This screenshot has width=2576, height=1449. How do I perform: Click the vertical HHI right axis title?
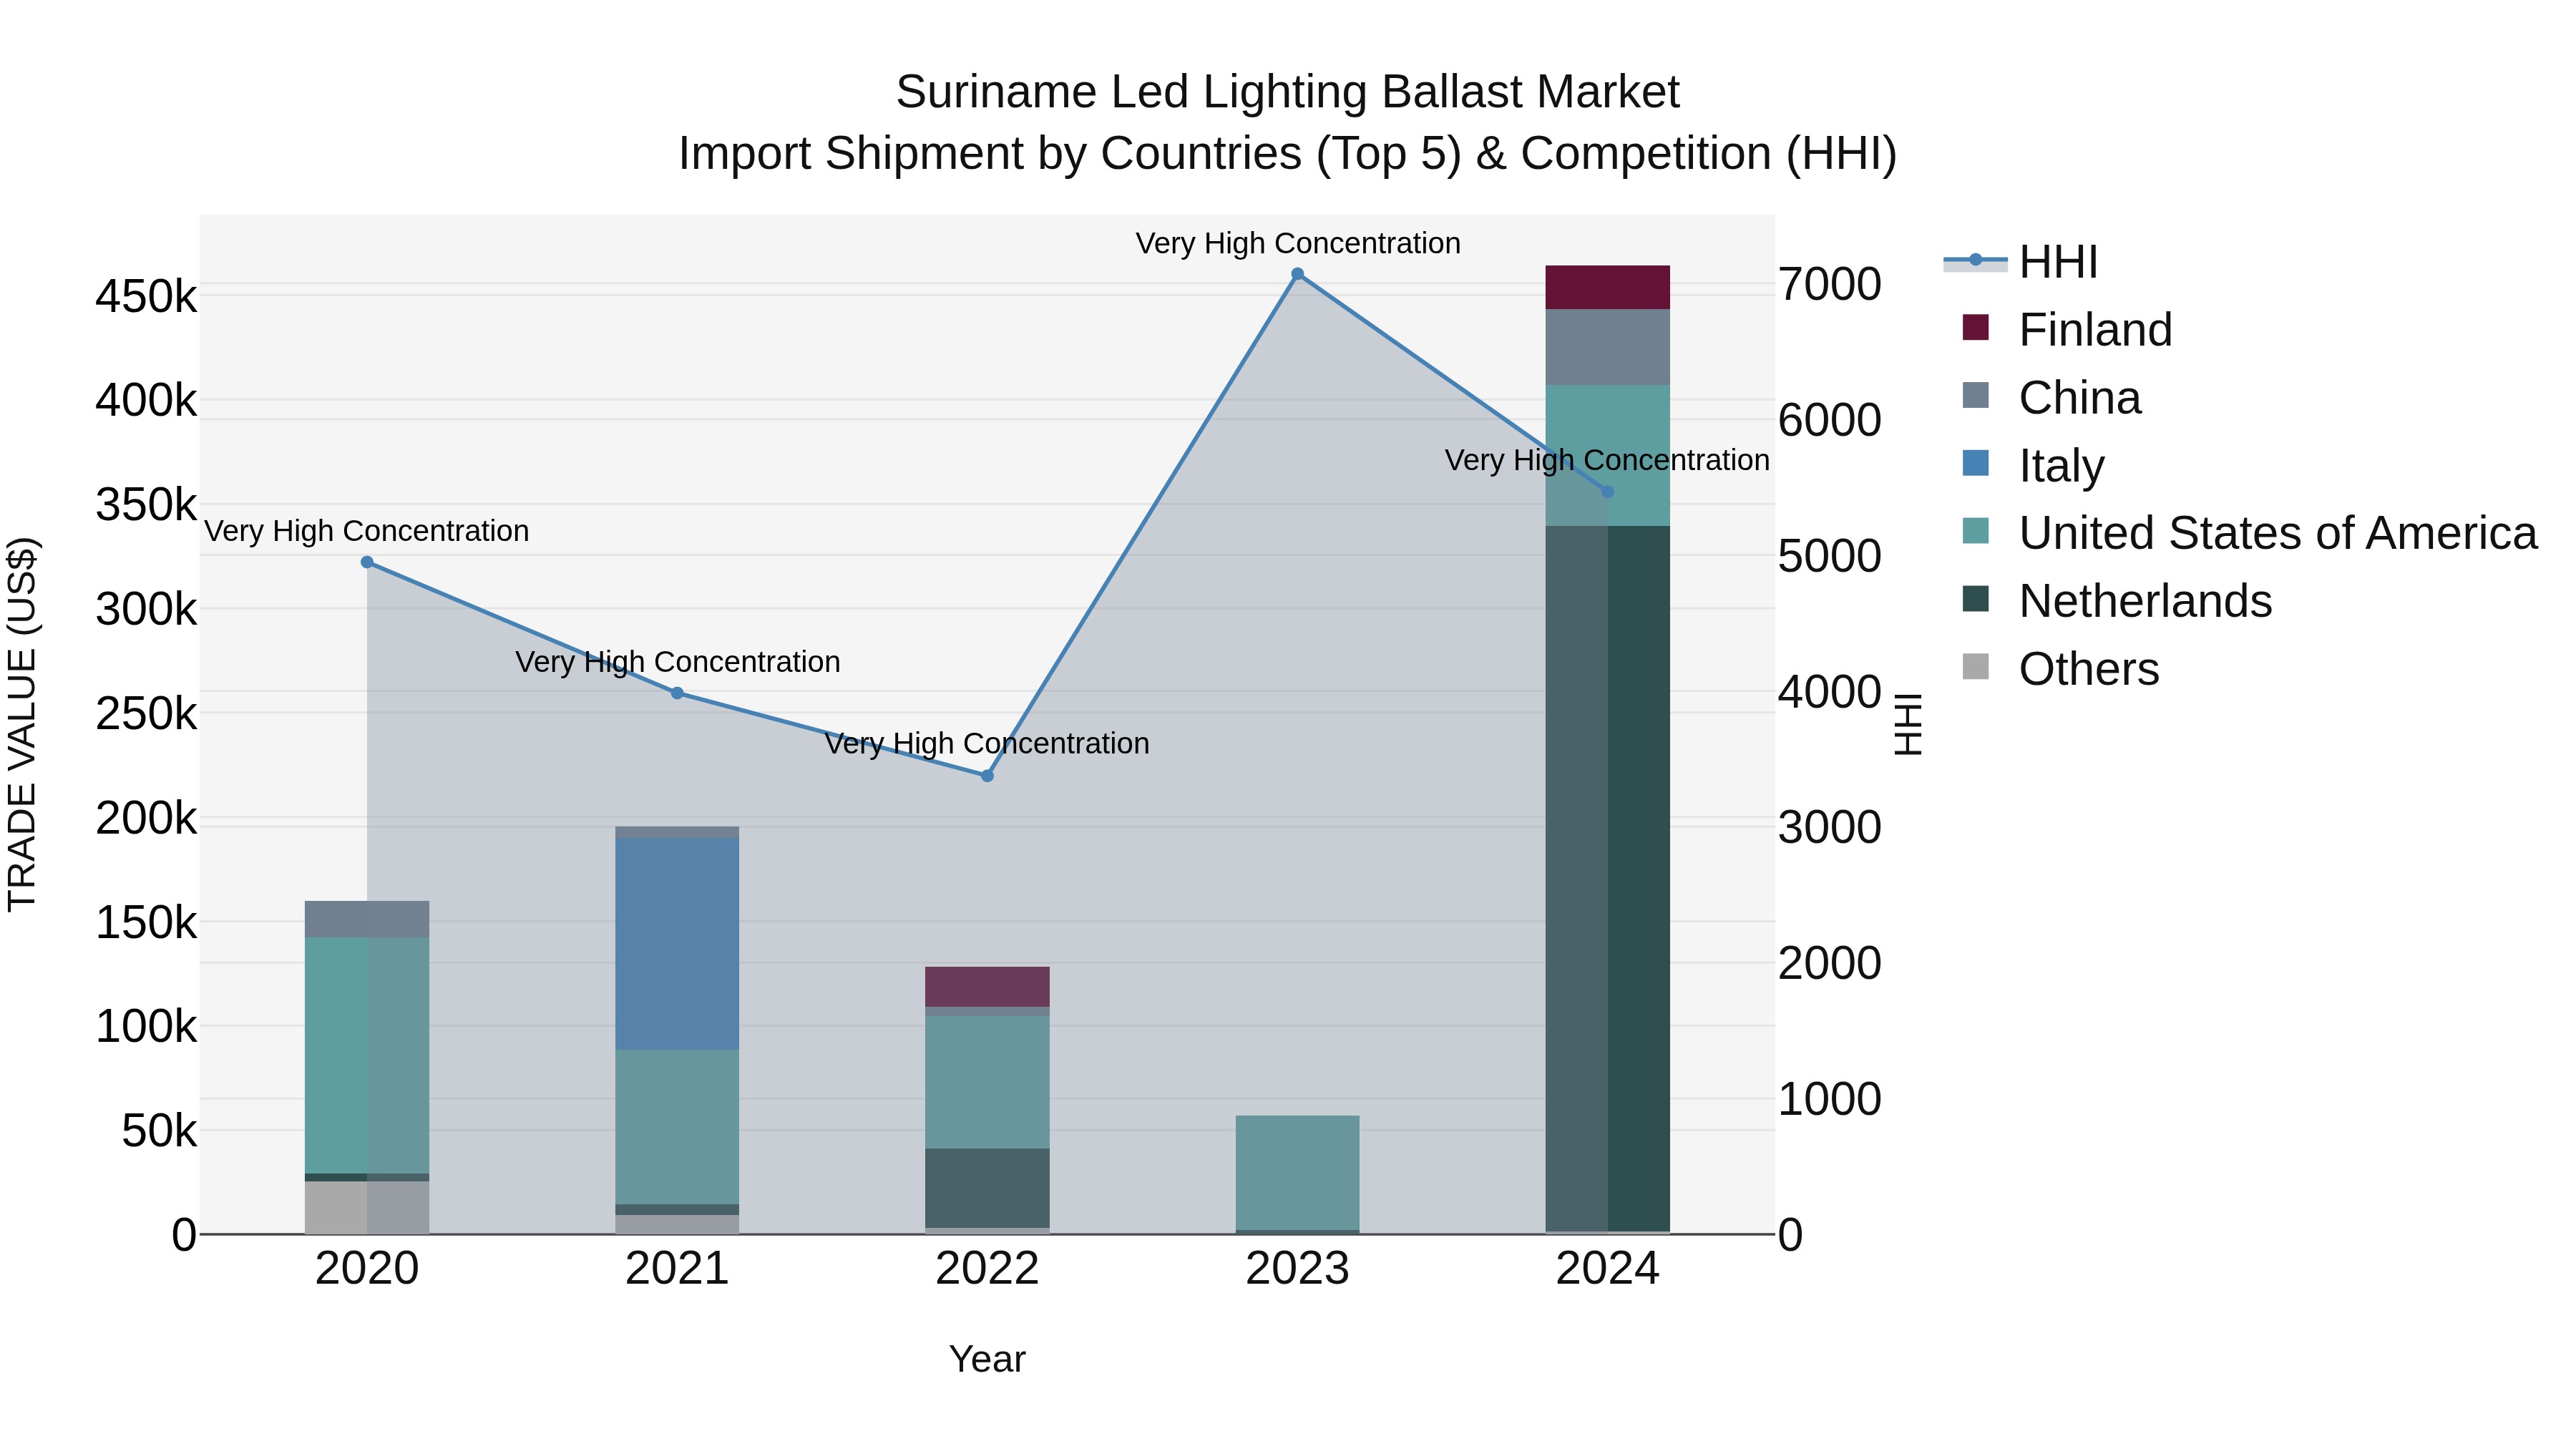[x=1909, y=724]
